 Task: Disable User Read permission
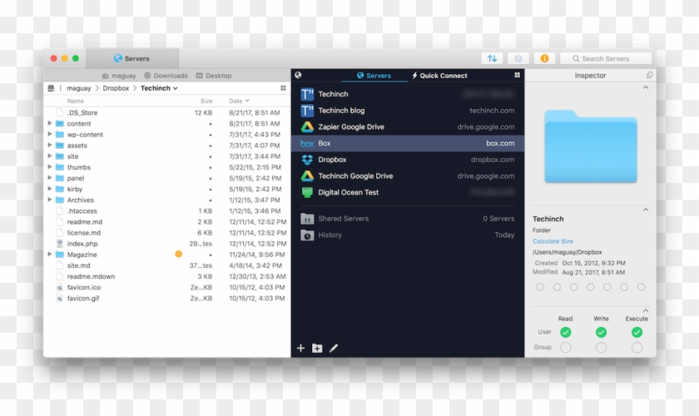coord(565,332)
